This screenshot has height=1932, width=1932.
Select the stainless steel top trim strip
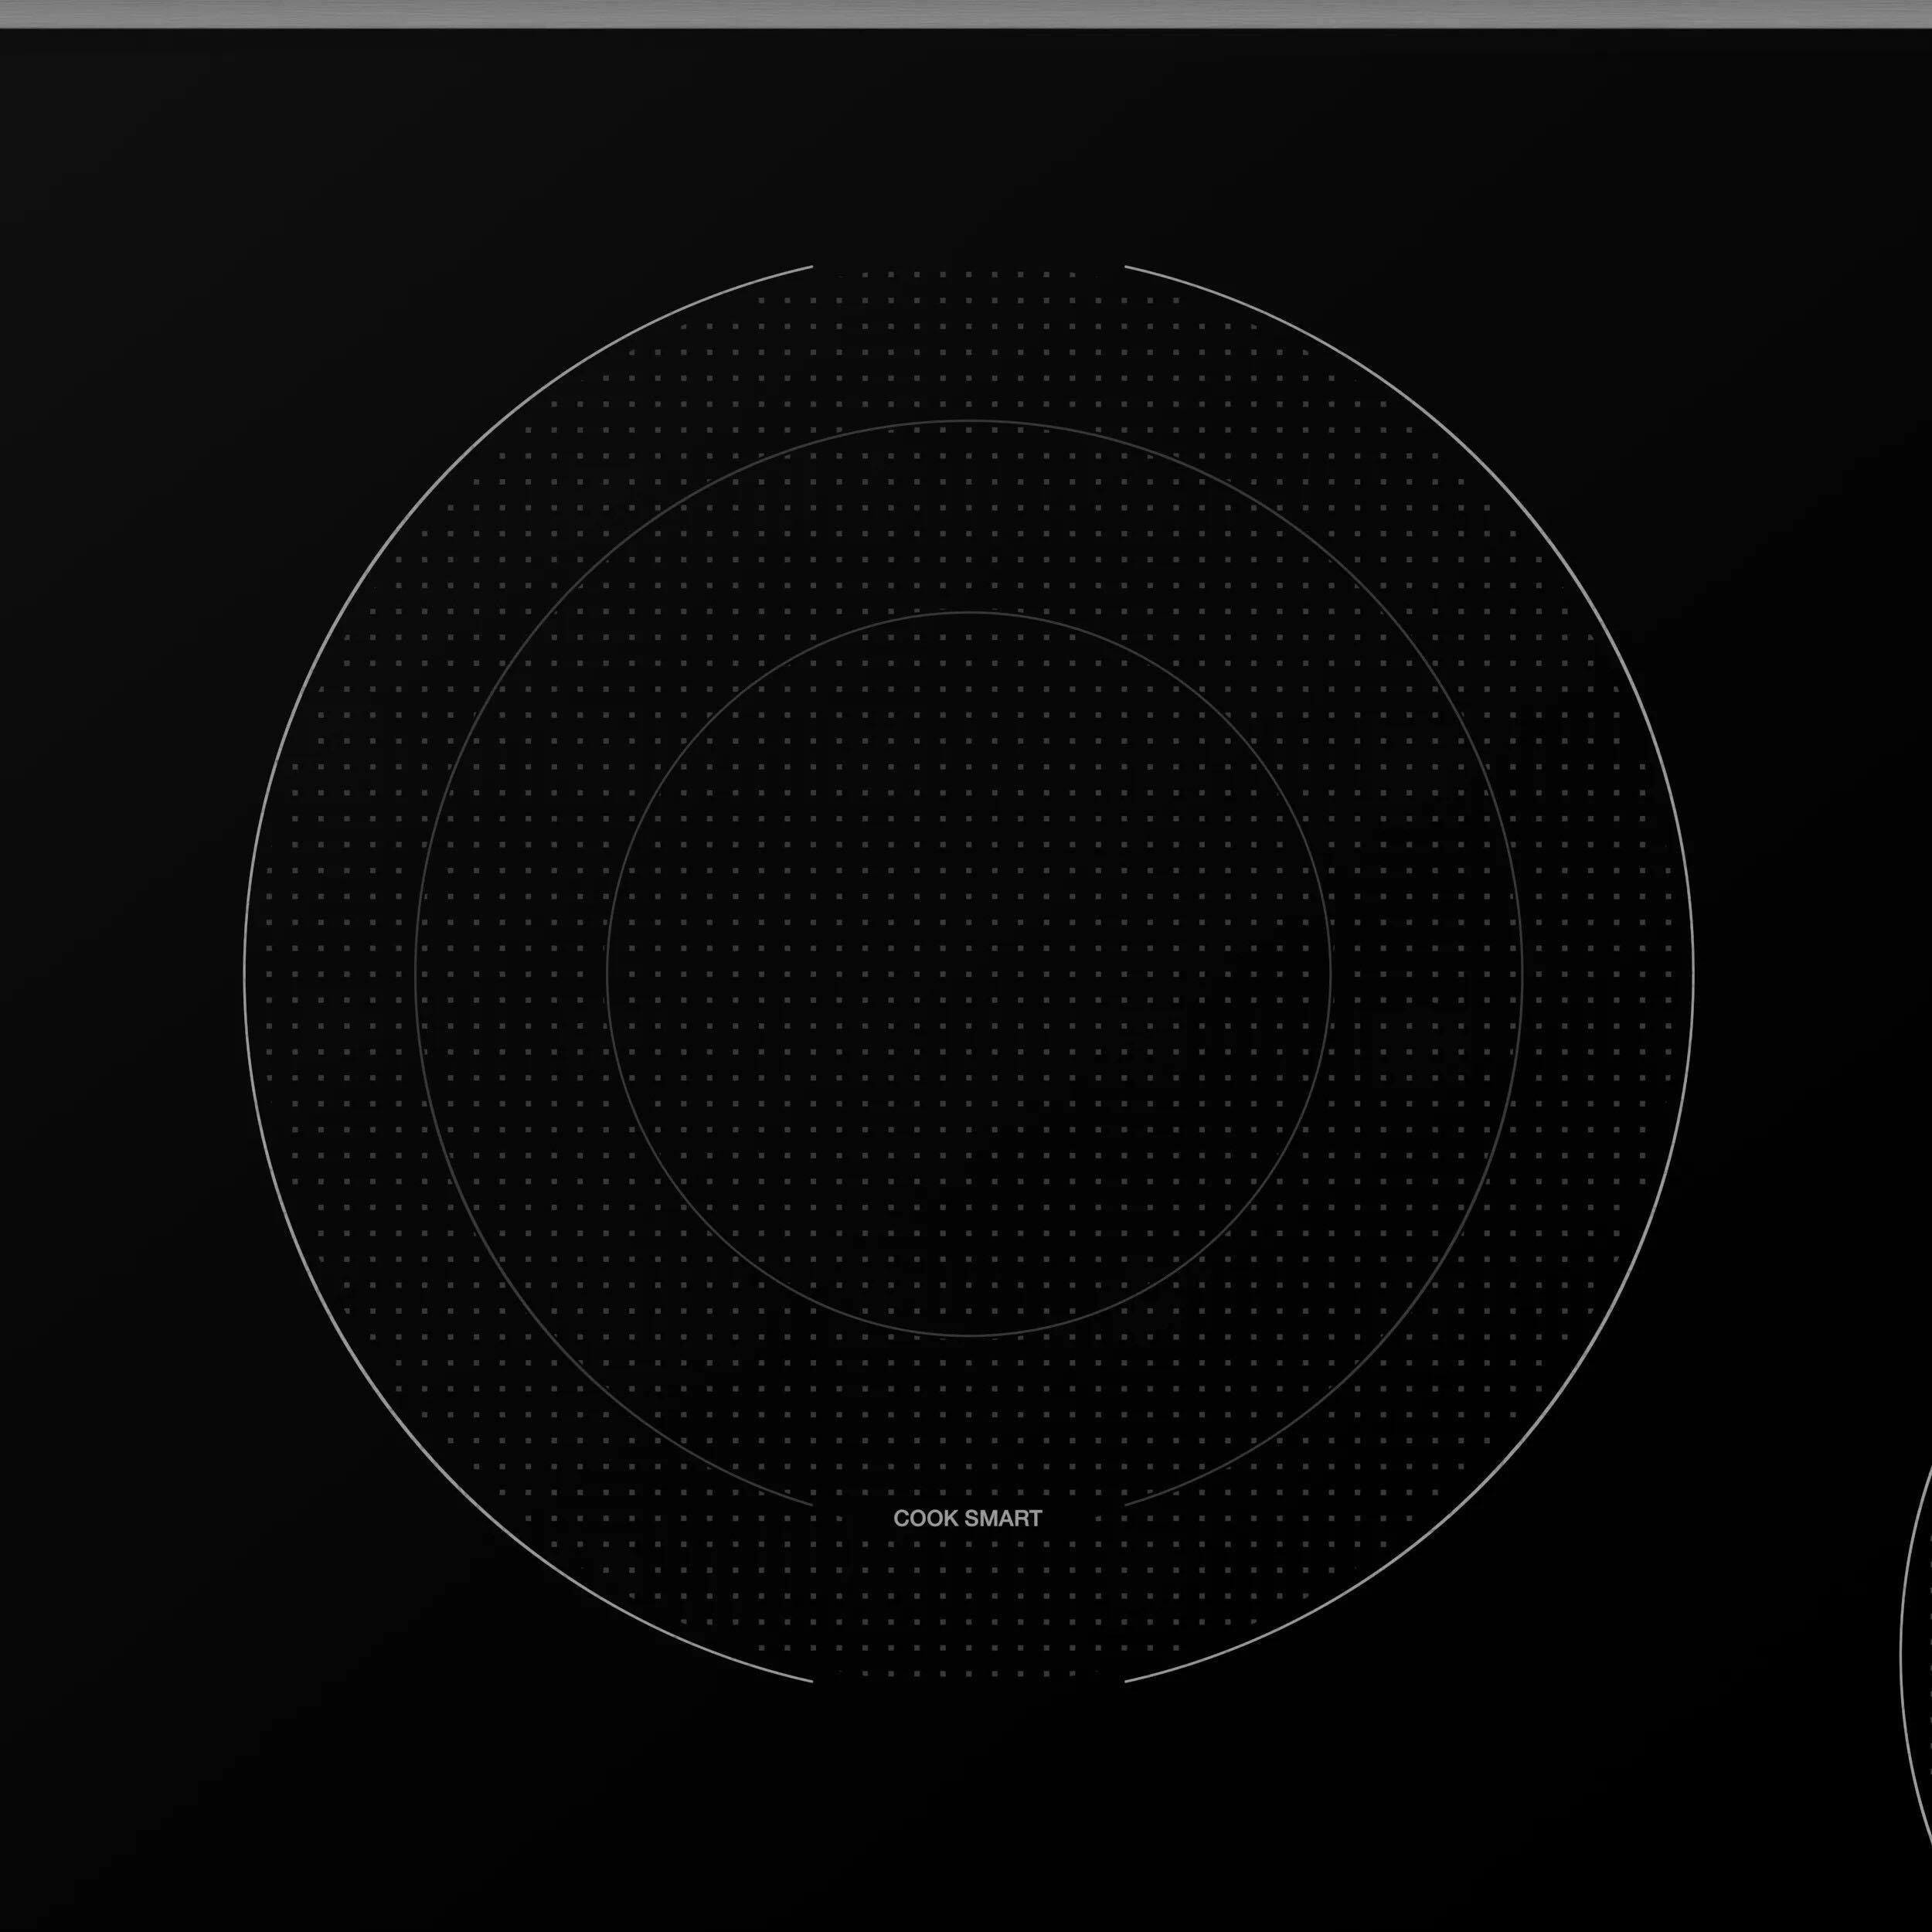(x=966, y=12)
